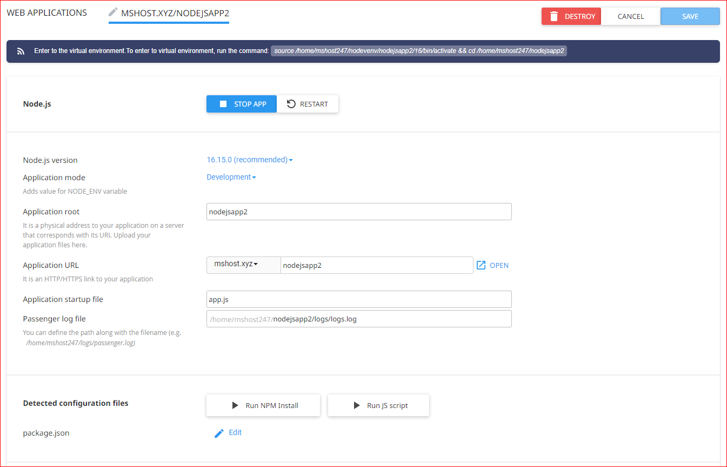Image resolution: width=727 pixels, height=467 pixels.
Task: Click the Application URL path field
Action: tap(377, 265)
